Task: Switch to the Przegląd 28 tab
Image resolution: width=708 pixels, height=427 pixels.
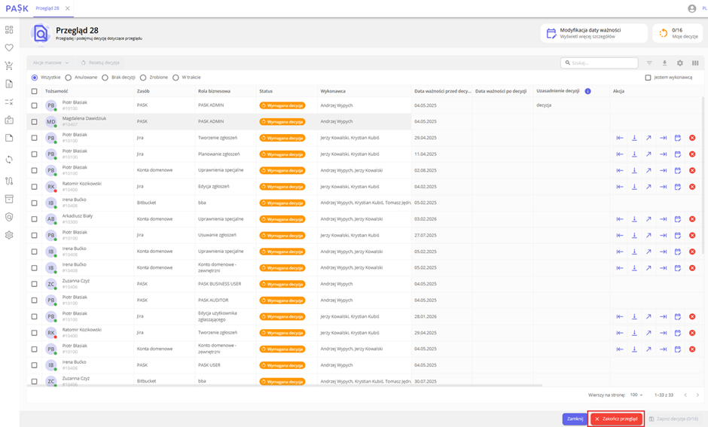Action: pyautogui.click(x=47, y=8)
